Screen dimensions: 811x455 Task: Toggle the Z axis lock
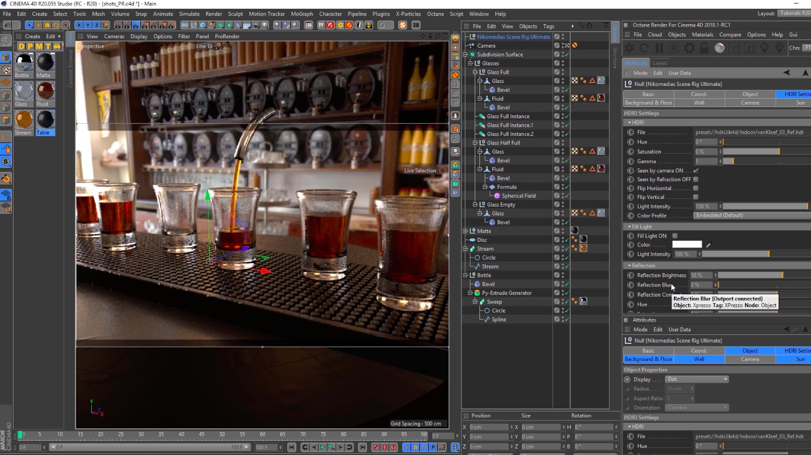click(97, 25)
